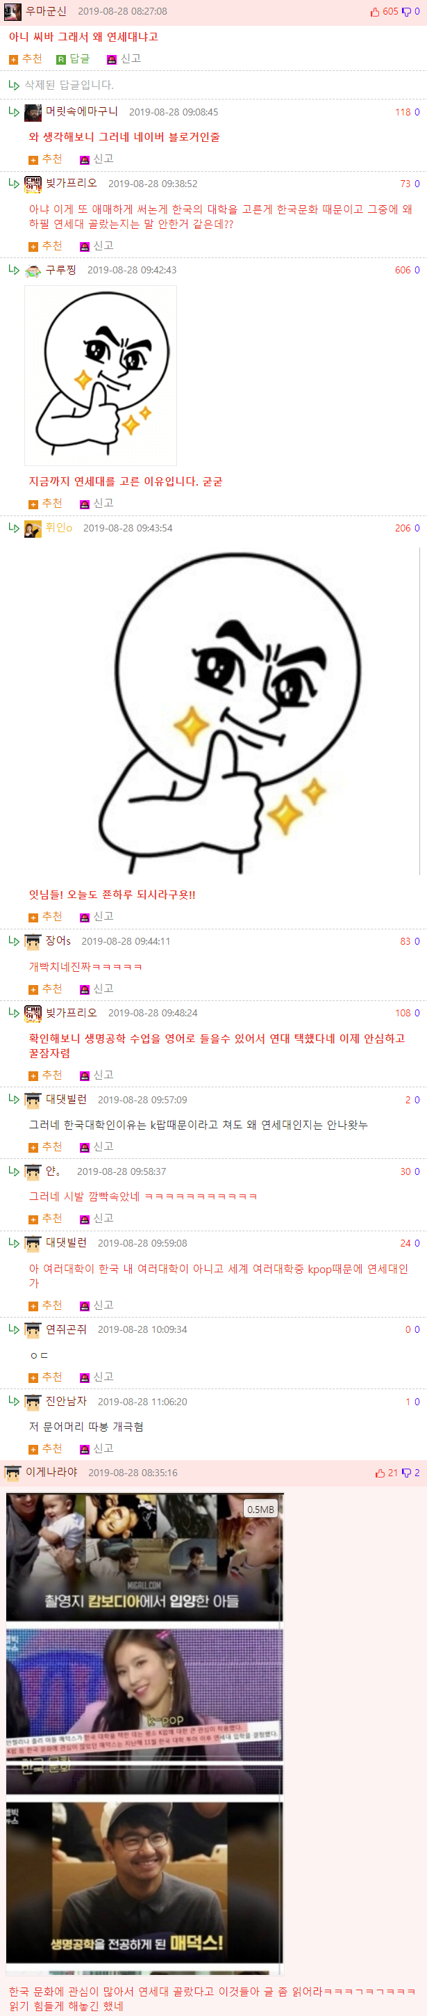Click thumbs-down icon on 우마군신's comment
The width and height of the screenshot is (427, 2016).
pyautogui.click(x=406, y=12)
